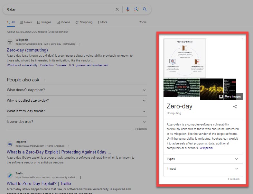Expand 'Why is it called a zero-day?'

pos(77,101)
